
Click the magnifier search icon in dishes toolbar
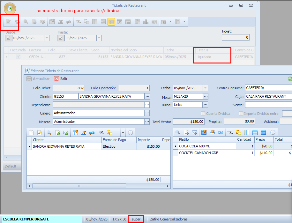[x=177, y=132]
